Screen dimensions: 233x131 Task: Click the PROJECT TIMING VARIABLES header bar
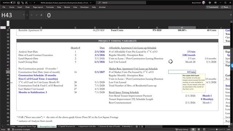[117, 41]
